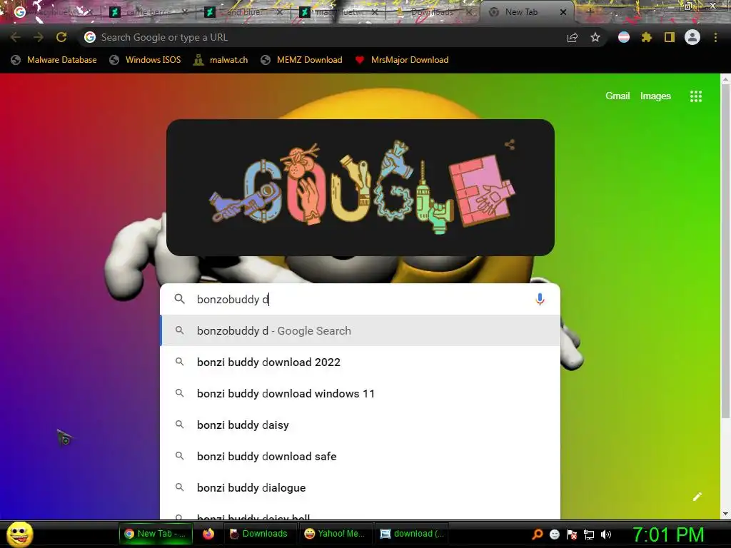The image size is (731, 548).
Task: Open the Chrome profile avatar
Action: click(692, 37)
